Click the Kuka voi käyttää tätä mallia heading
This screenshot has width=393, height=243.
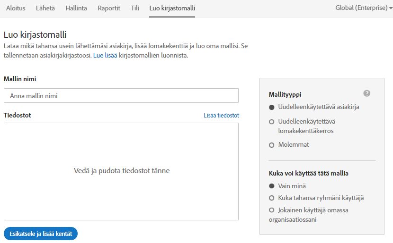point(309,173)
